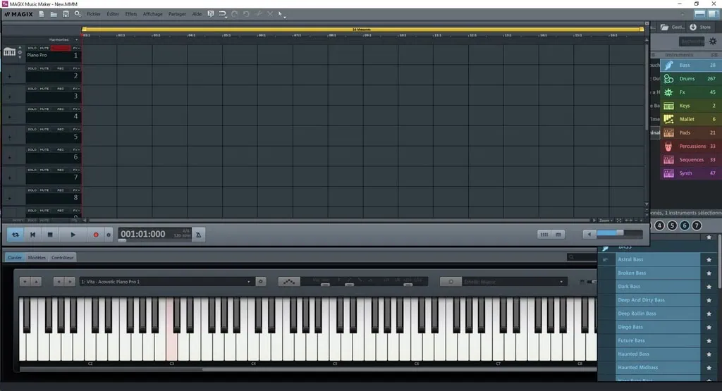Screen dimensions: 722x391
Task: Click the piano instrument icon on track 1
Action: click(10, 51)
